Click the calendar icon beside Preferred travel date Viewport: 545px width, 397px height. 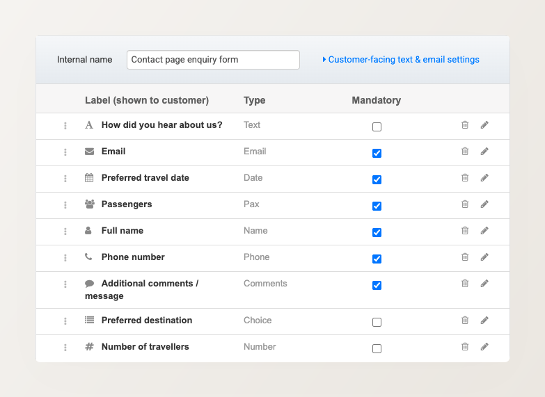click(x=89, y=177)
